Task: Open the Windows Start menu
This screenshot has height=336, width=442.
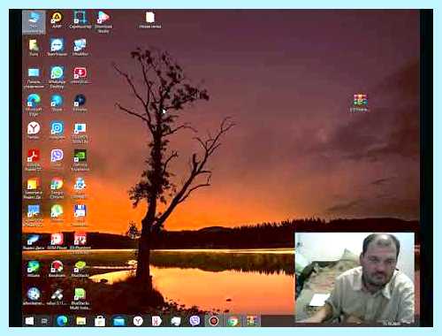Action: (x=29, y=321)
